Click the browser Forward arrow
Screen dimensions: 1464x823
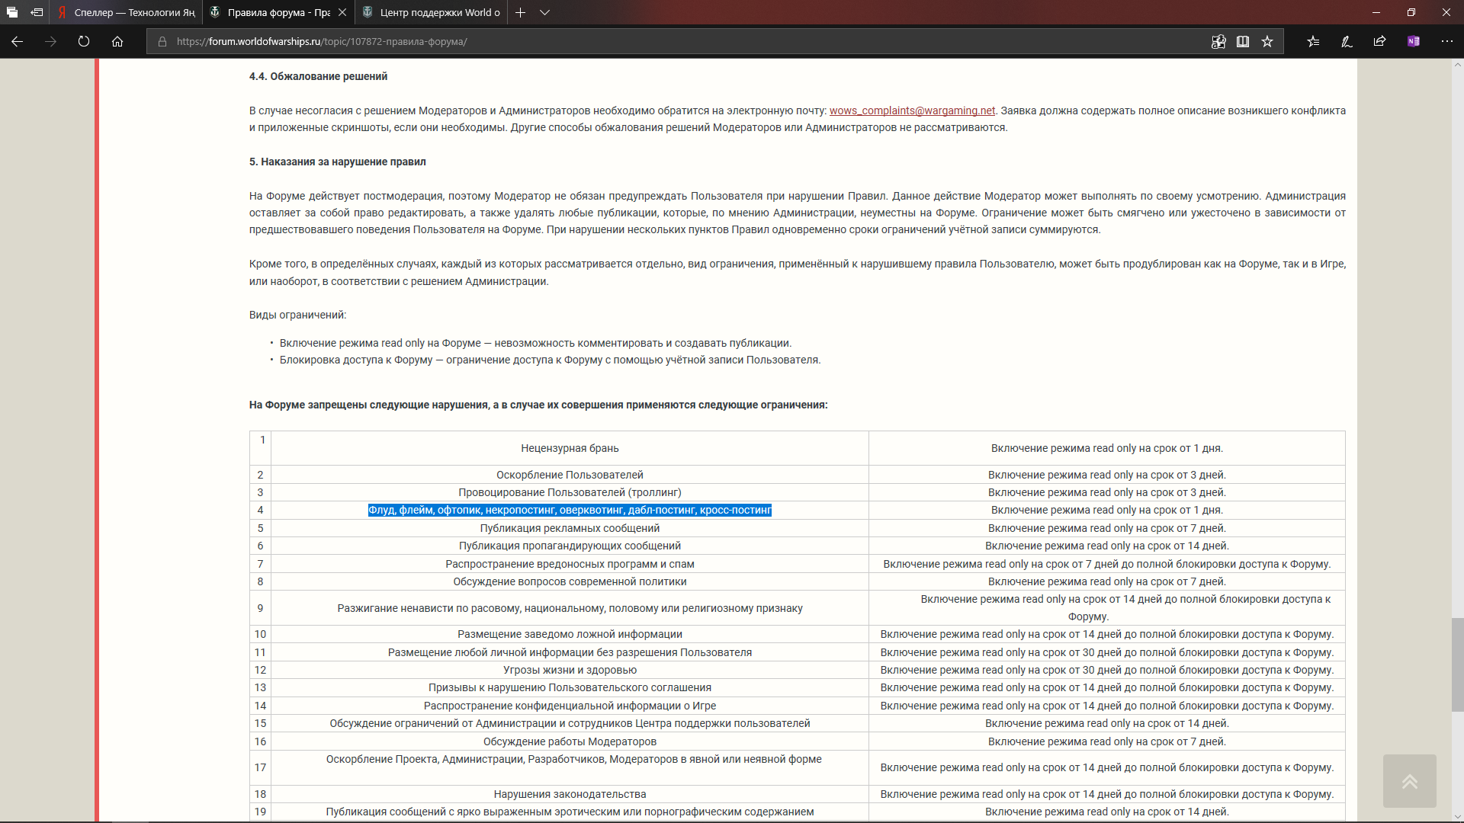pos(50,41)
